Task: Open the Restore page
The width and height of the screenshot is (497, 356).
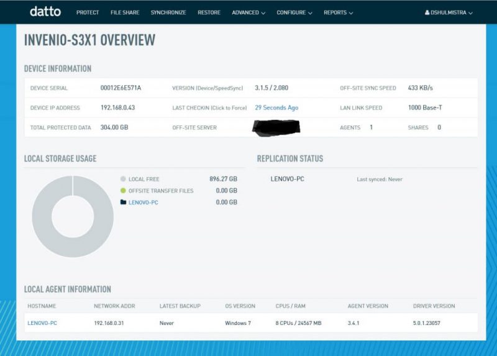Action: click(x=209, y=12)
